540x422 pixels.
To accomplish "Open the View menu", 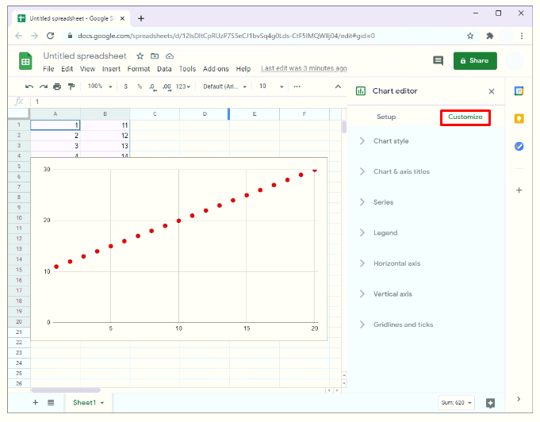I will (x=87, y=69).
